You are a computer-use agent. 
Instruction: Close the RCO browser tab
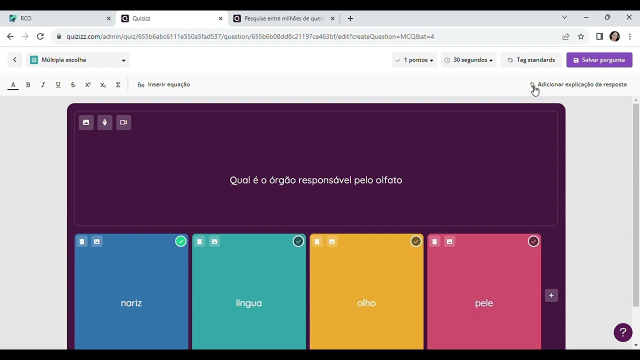(108, 18)
